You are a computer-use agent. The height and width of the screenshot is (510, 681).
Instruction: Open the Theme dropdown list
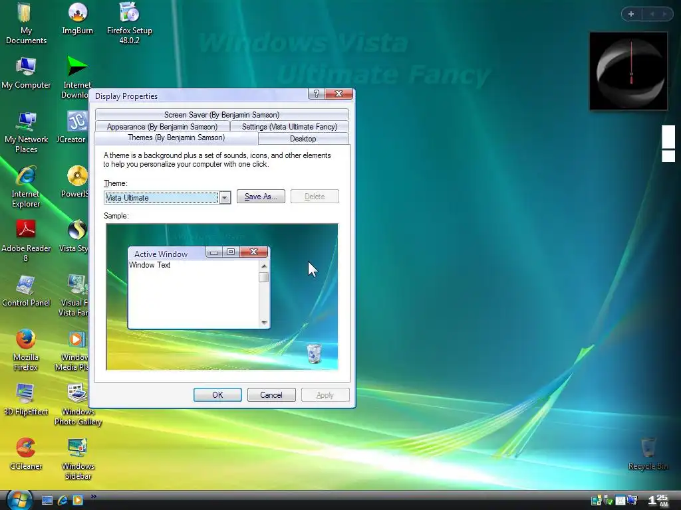(x=225, y=198)
